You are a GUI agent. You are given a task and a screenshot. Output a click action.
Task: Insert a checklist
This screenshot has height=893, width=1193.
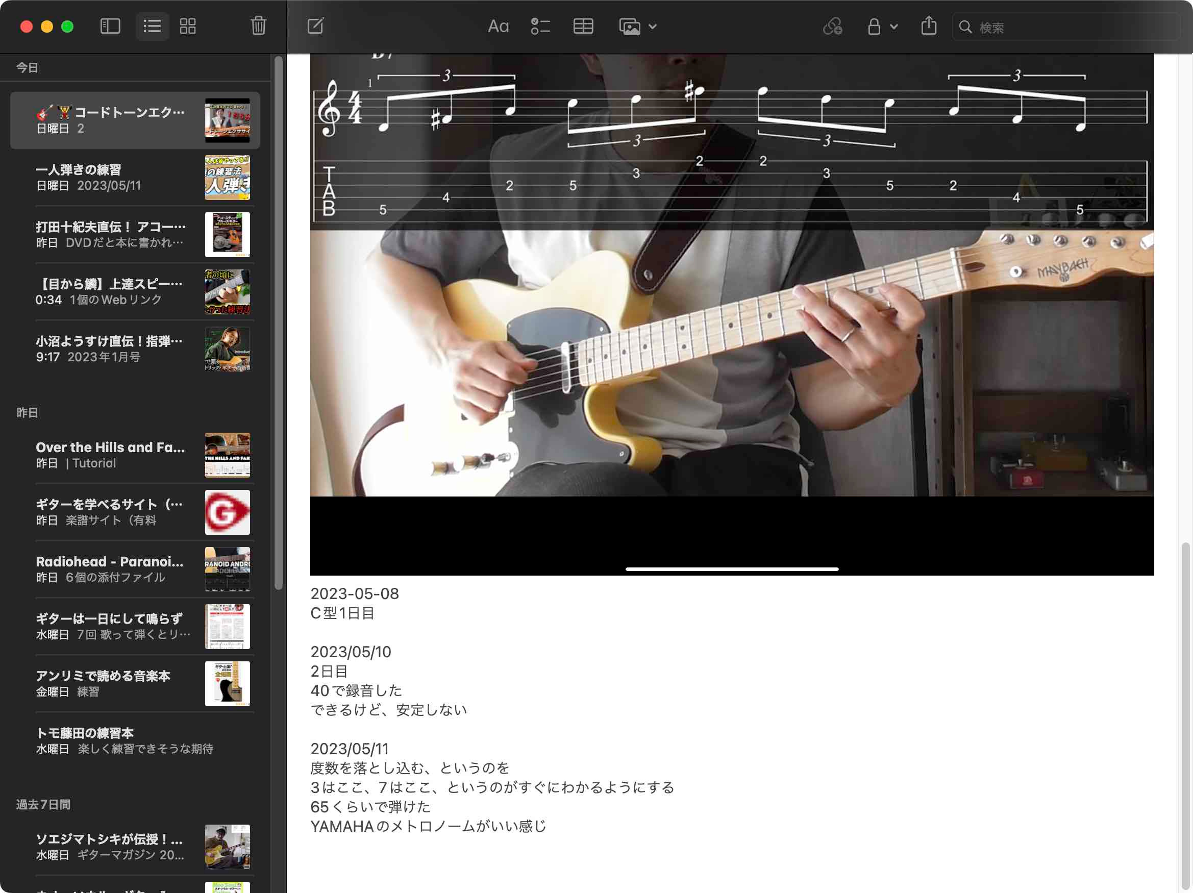(540, 26)
